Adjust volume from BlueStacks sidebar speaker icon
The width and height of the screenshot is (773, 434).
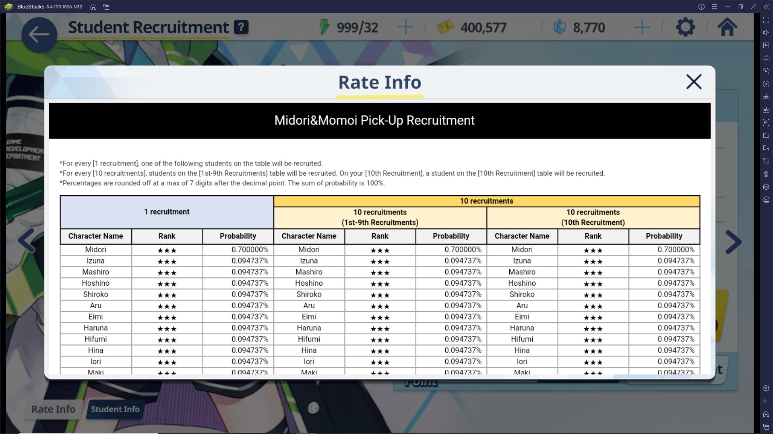click(x=766, y=33)
